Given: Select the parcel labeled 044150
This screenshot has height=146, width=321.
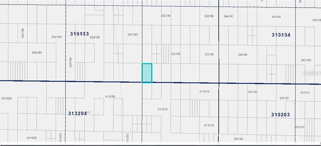Looking at the screenshot, I should click(276, 17).
